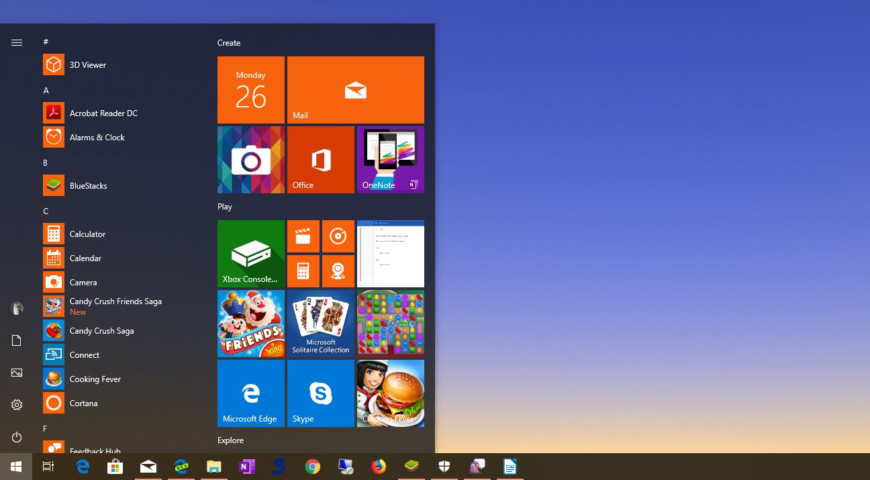Image resolution: width=870 pixels, height=480 pixels.
Task: Open Microsoft Store from the taskbar
Action: [x=115, y=467]
